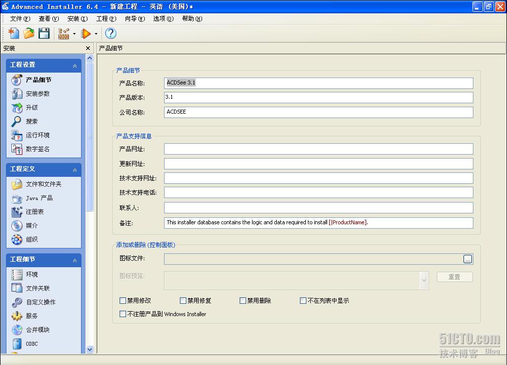Open the 查看(V) menu
The width and height of the screenshot is (507, 365).
[49, 19]
